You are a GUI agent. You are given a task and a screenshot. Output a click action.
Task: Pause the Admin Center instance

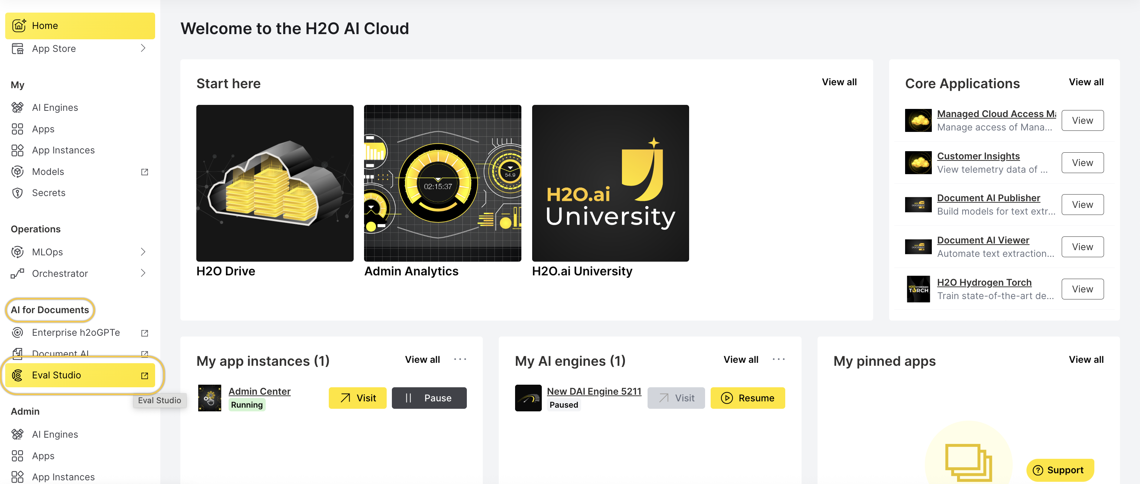429,398
